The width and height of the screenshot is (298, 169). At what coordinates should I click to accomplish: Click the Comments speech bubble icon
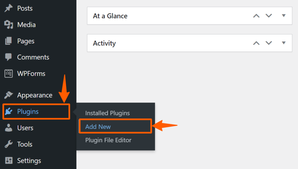8,57
